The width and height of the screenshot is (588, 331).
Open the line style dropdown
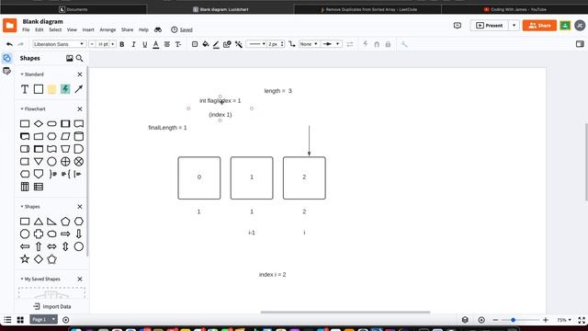(256, 44)
